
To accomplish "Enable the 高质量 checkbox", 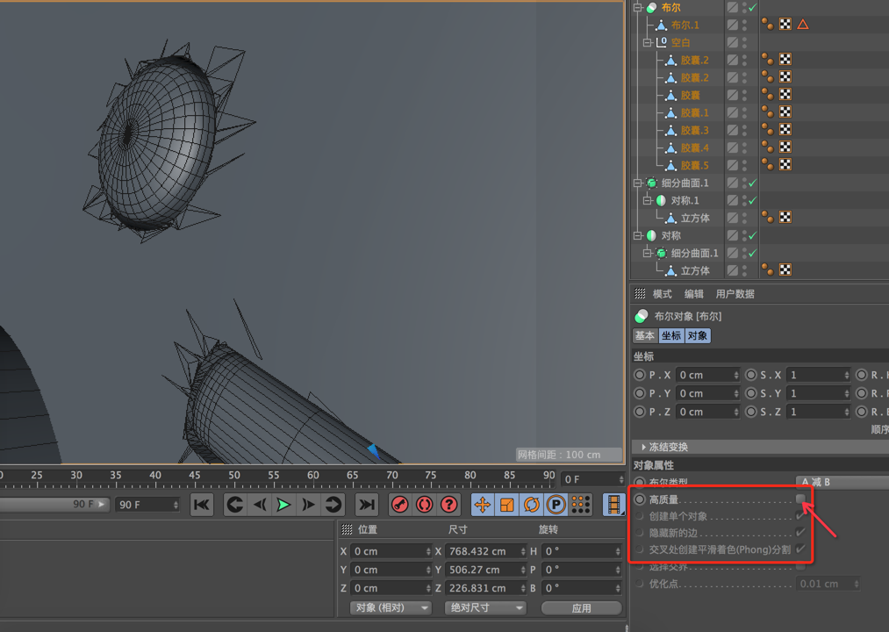I will [x=800, y=499].
